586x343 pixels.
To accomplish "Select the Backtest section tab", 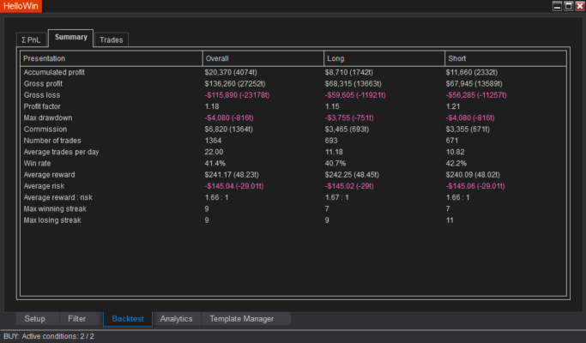I will (x=128, y=319).
